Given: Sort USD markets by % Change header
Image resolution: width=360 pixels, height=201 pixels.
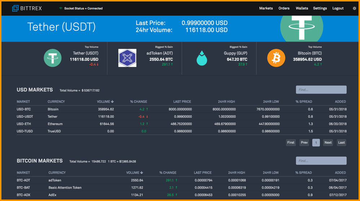Looking at the screenshot, I should point(139,102).
